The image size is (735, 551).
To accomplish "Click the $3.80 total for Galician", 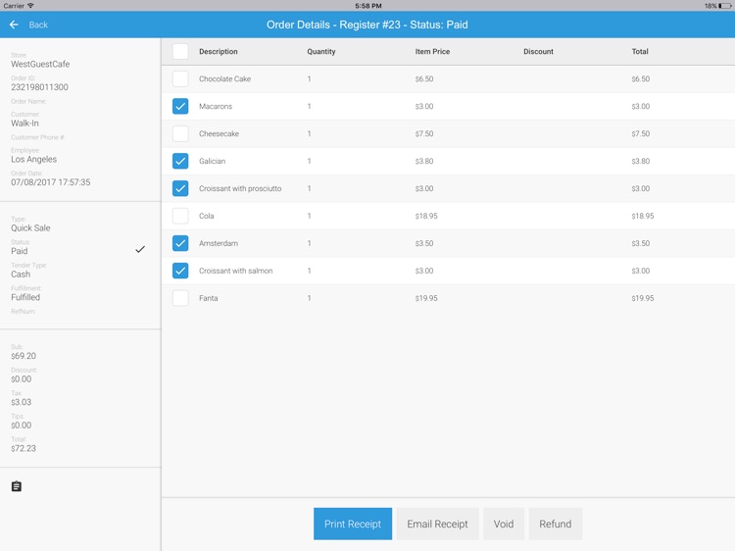I will click(x=640, y=161).
